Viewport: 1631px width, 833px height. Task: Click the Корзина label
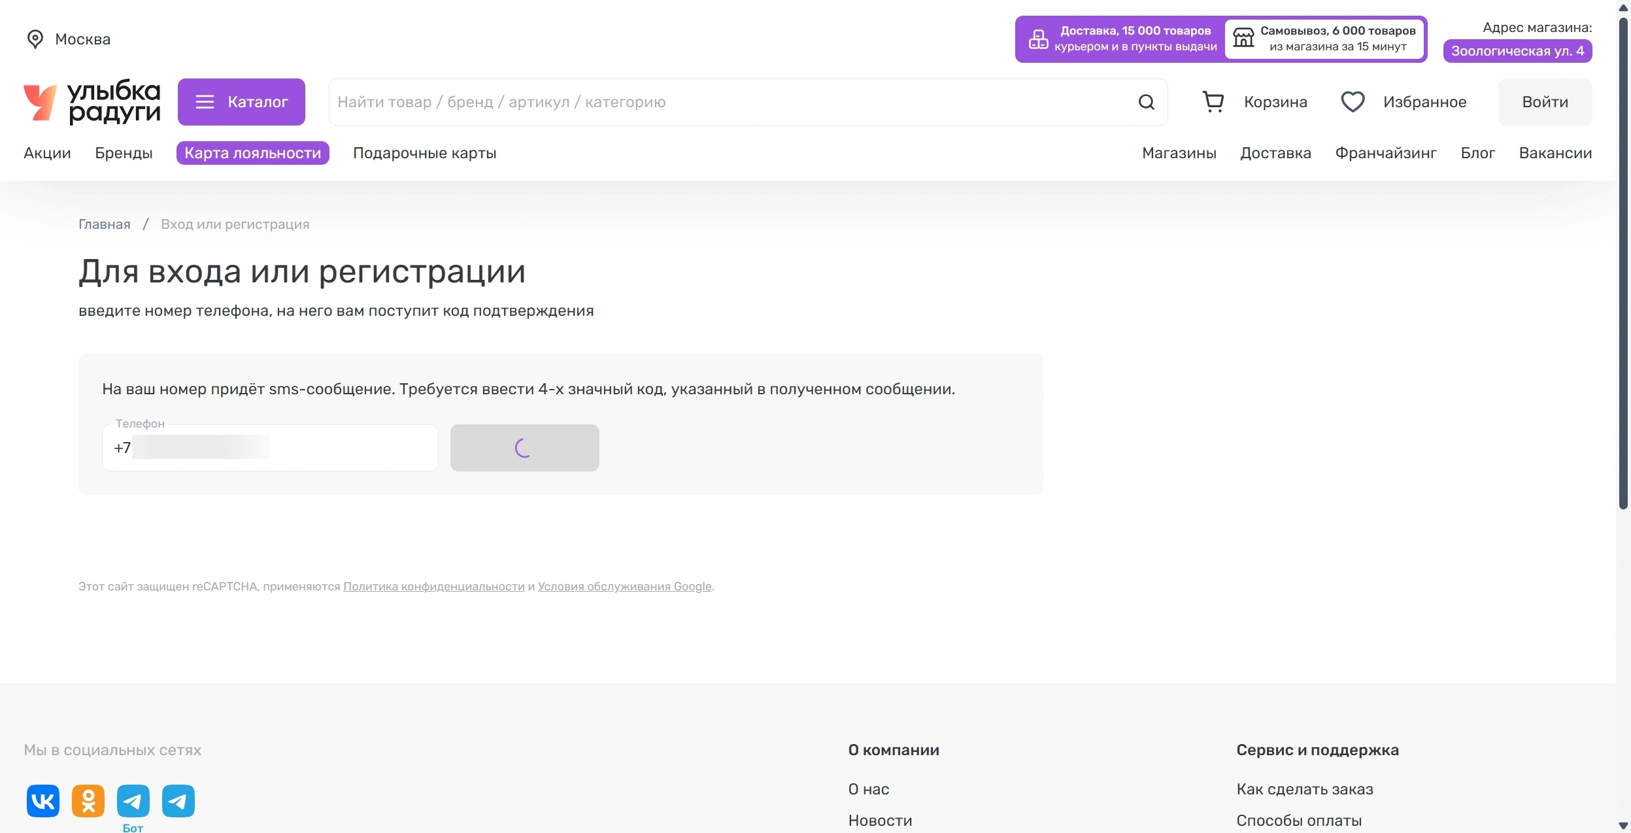pos(1275,102)
